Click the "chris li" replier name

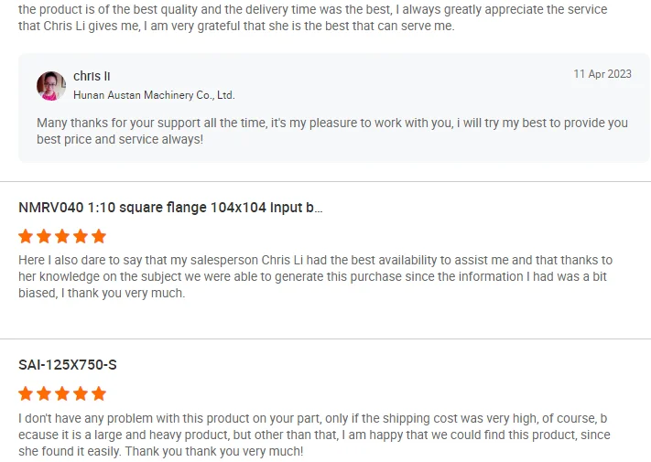click(92, 76)
